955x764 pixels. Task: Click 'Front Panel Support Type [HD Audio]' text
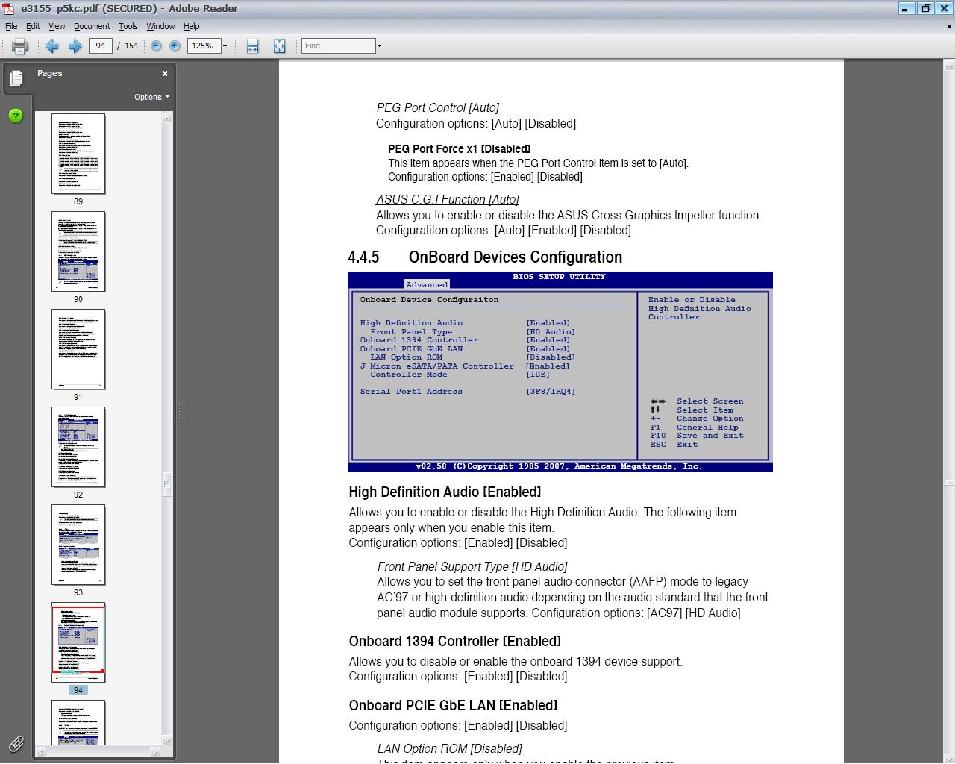point(472,567)
